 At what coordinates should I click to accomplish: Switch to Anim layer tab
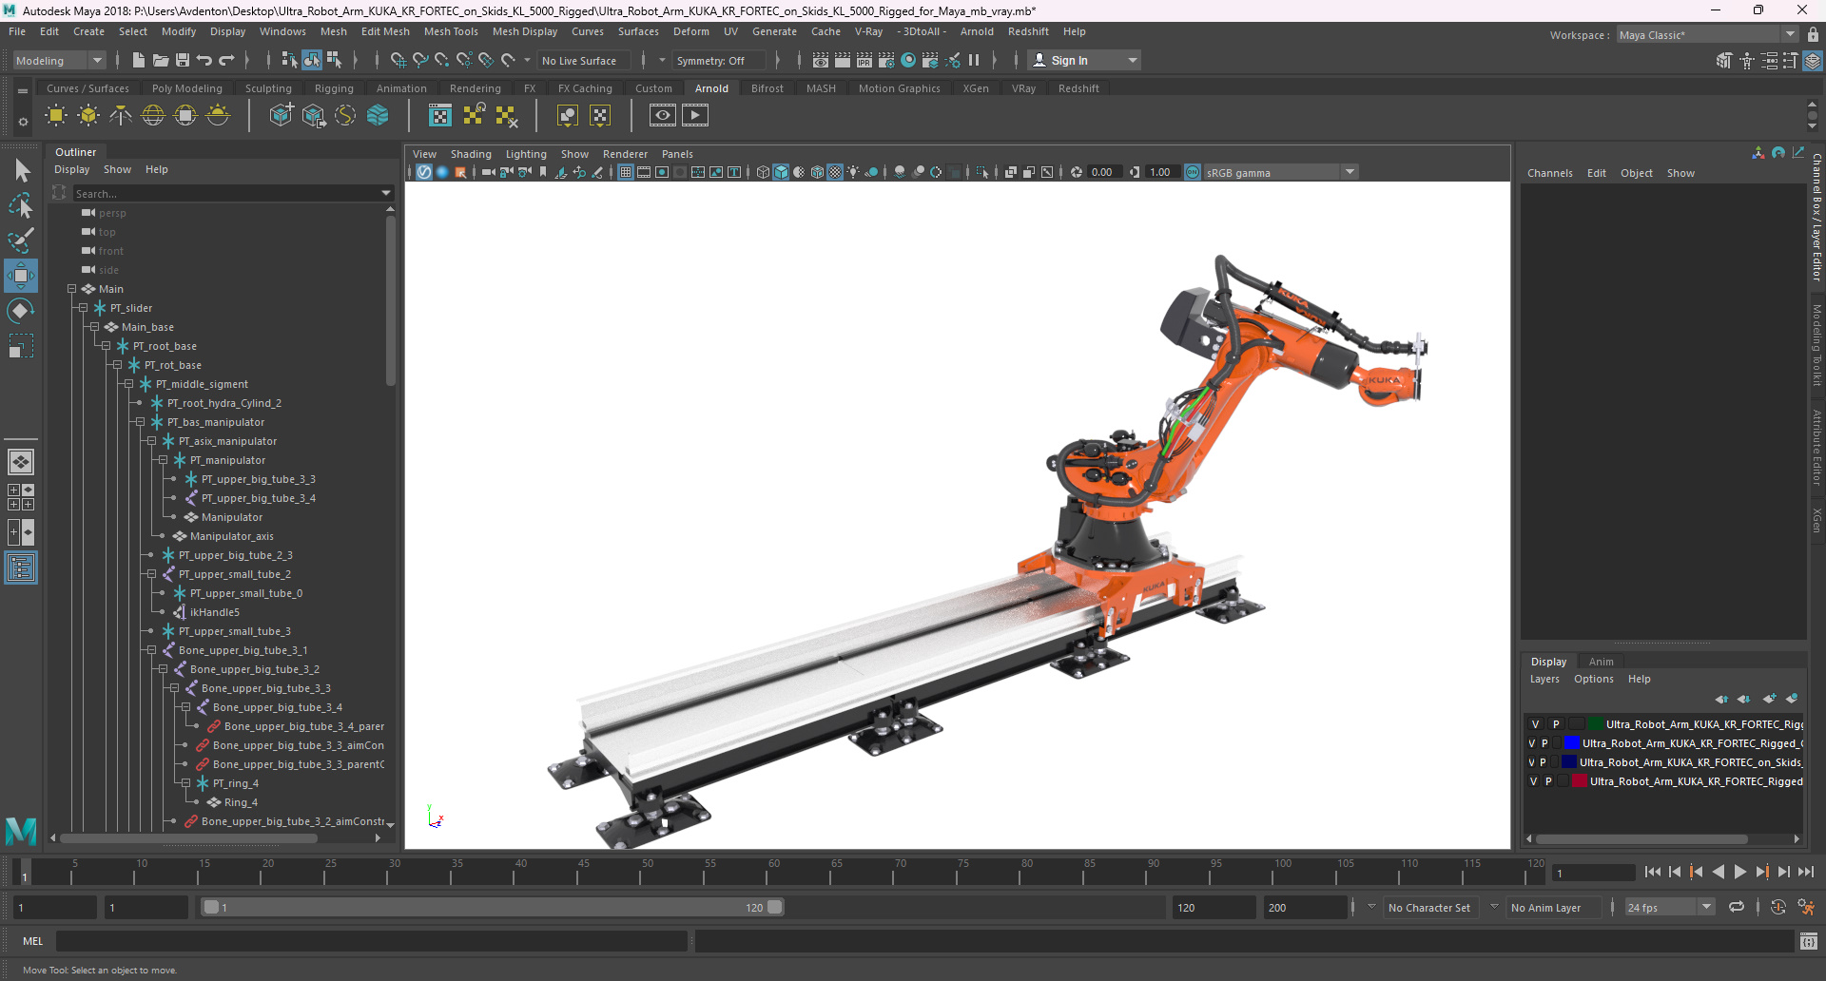[x=1602, y=662]
